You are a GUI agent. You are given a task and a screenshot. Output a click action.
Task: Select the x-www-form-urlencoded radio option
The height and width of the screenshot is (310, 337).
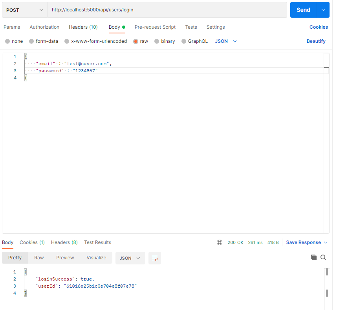pos(67,41)
